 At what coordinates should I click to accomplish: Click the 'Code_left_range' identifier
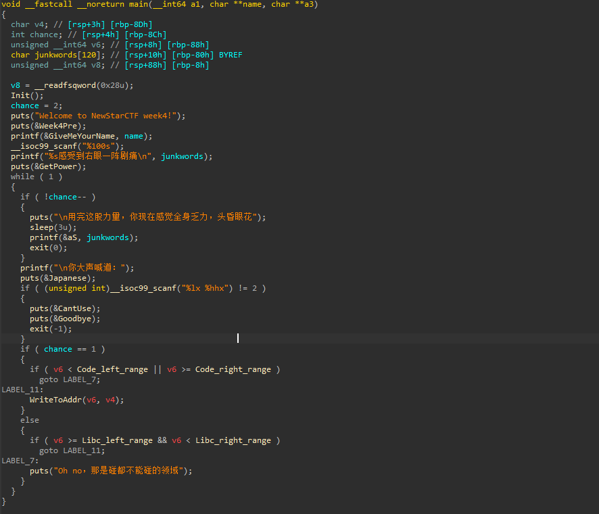[112, 369]
